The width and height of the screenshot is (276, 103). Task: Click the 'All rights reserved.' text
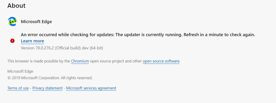point(77,78)
